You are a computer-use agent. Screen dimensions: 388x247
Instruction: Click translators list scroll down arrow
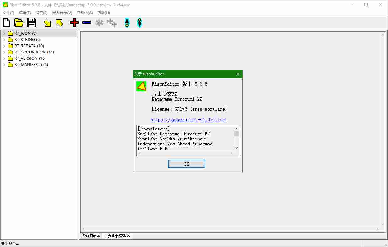(x=237, y=148)
